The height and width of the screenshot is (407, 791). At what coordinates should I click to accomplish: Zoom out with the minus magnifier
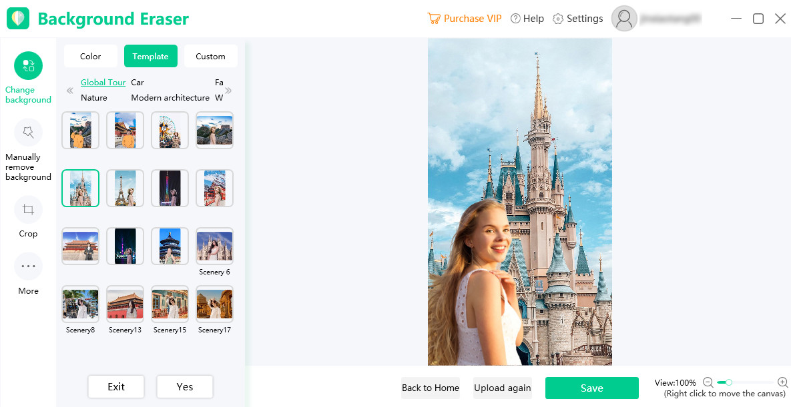coord(708,382)
